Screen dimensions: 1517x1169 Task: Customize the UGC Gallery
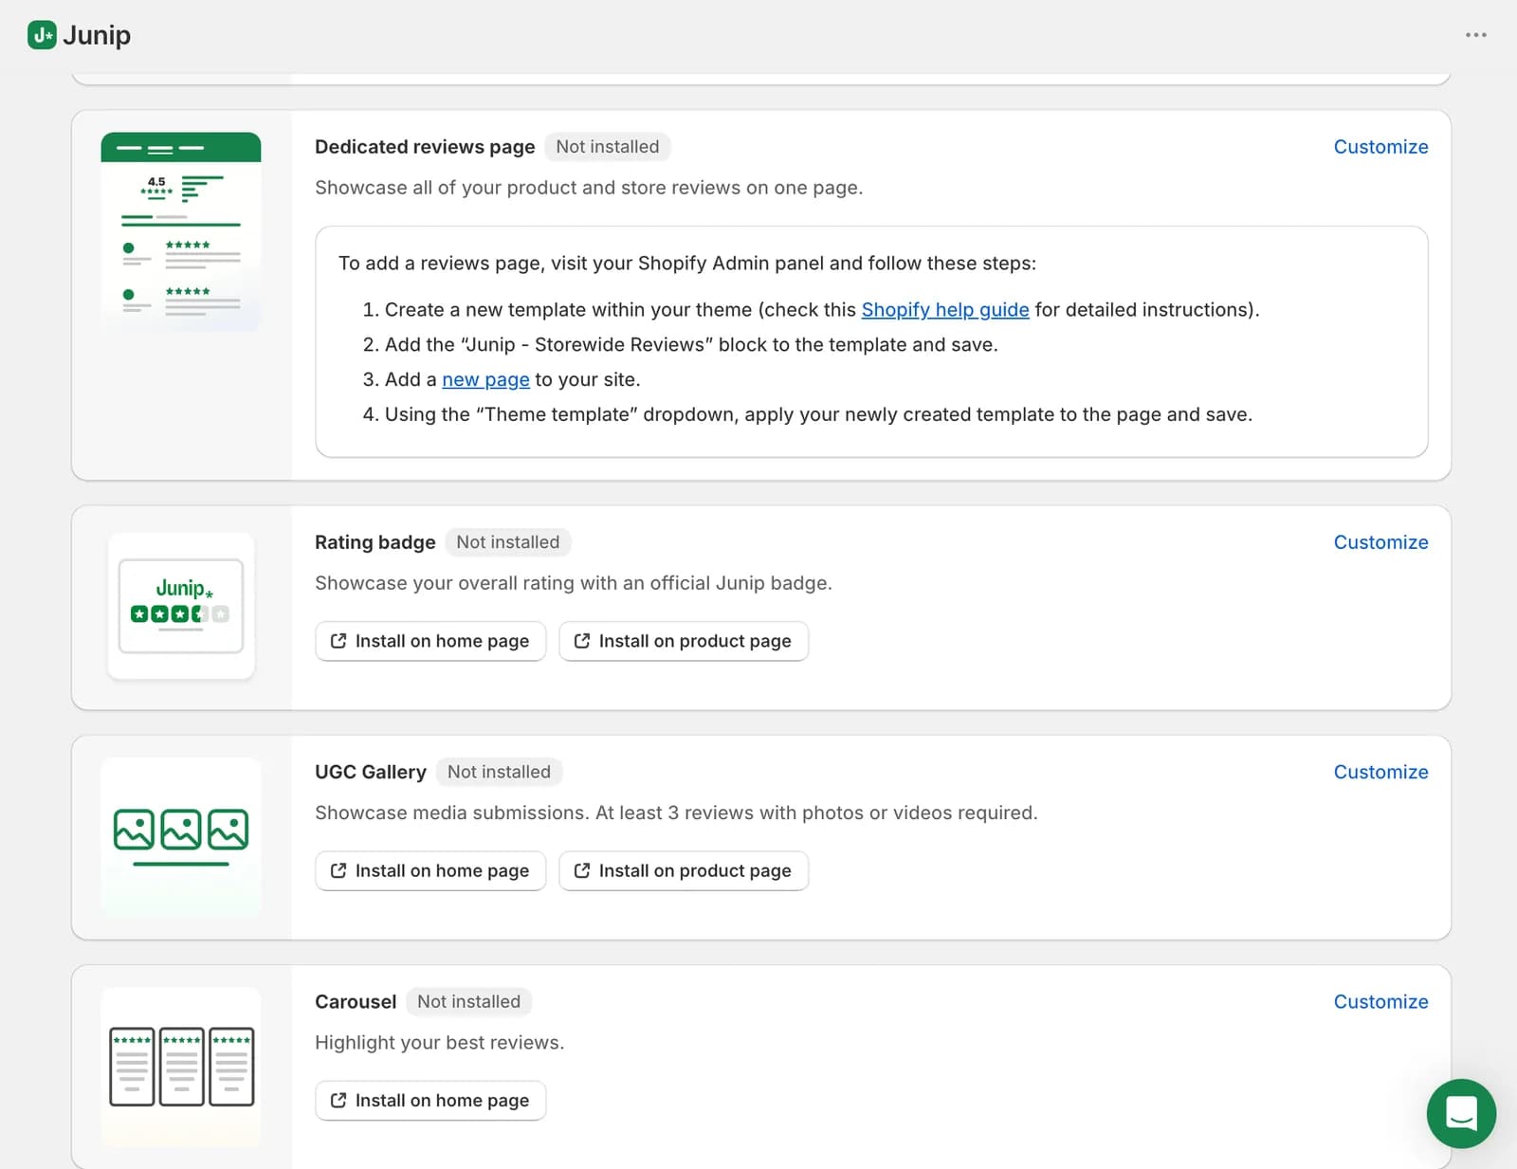tap(1380, 772)
